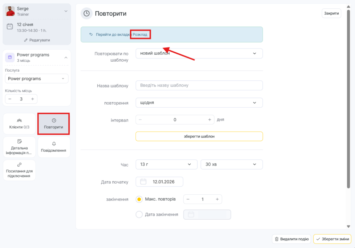This screenshot has width=355, height=248.
Task: Switch to the 'Клієнти 0/3' tab
Action: tap(19, 124)
